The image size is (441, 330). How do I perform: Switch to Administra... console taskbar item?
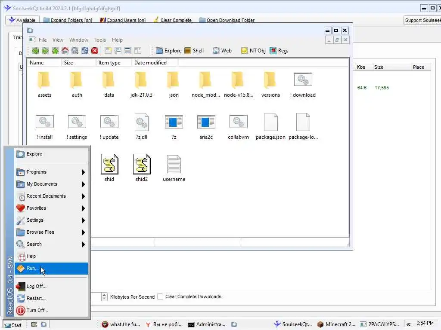[207, 324]
